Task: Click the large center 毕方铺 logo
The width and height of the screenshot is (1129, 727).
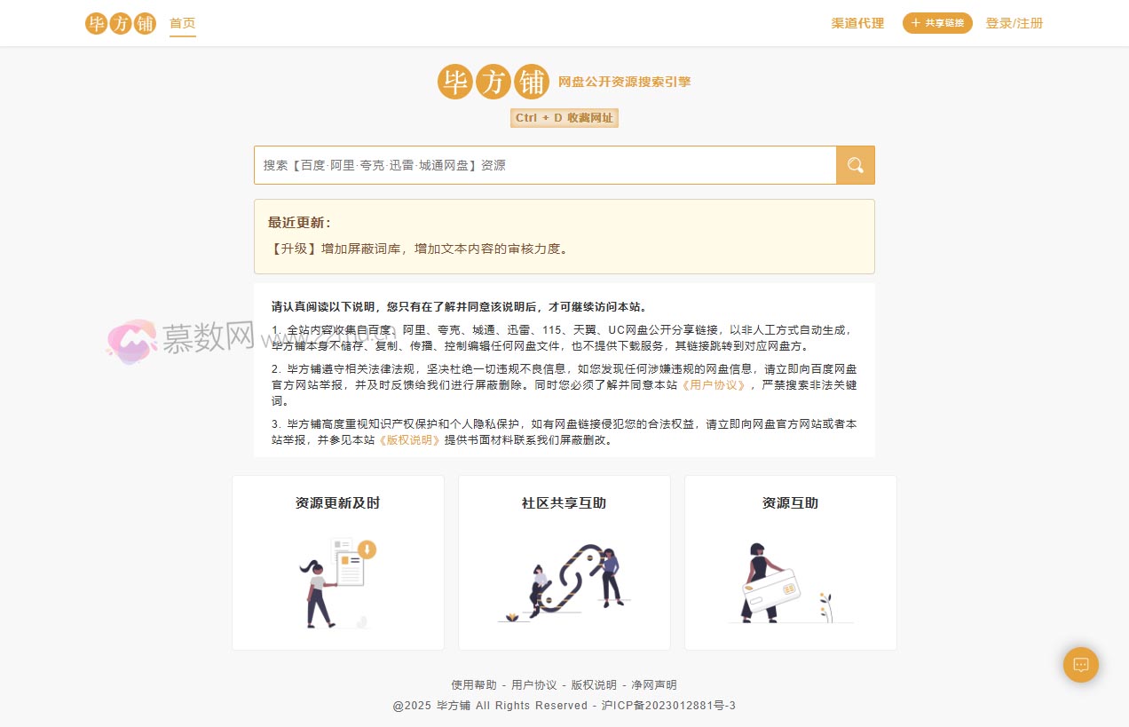Action: [x=493, y=82]
